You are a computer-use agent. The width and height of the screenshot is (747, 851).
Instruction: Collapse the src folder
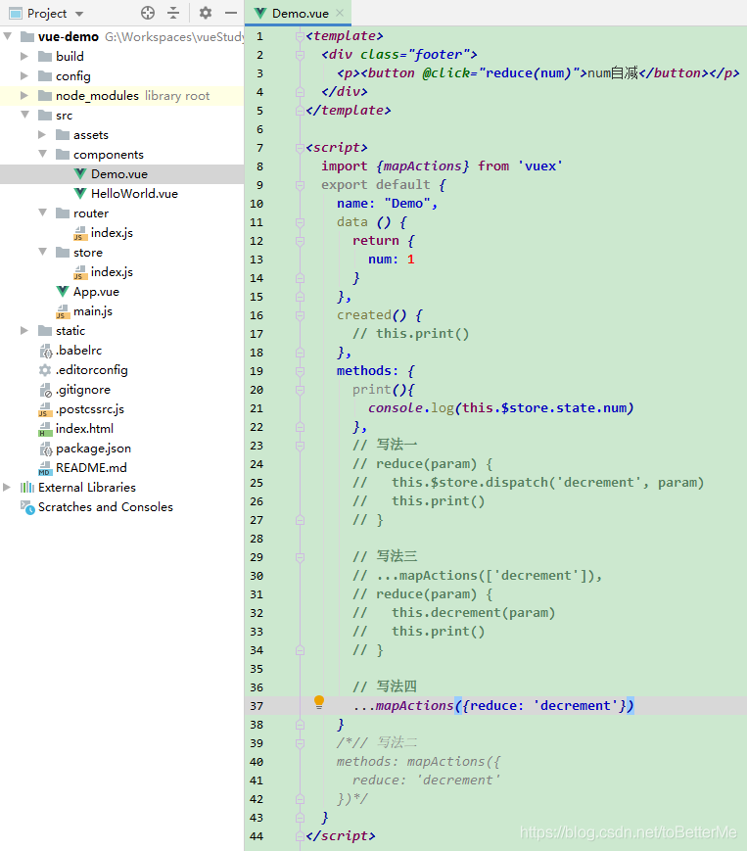tap(24, 115)
